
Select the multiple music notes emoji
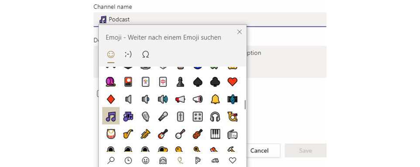(128, 117)
